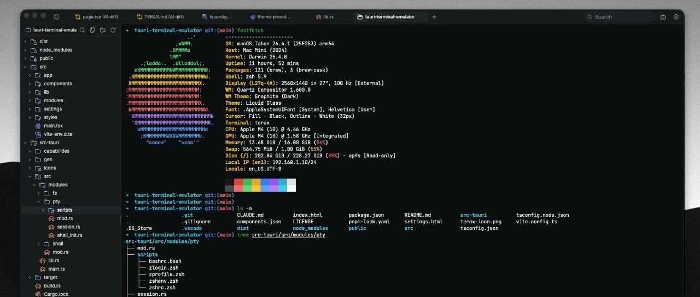700x297 pixels.
Task: Click the Rust crab icon beside shell_init.rs
Action: click(51, 235)
